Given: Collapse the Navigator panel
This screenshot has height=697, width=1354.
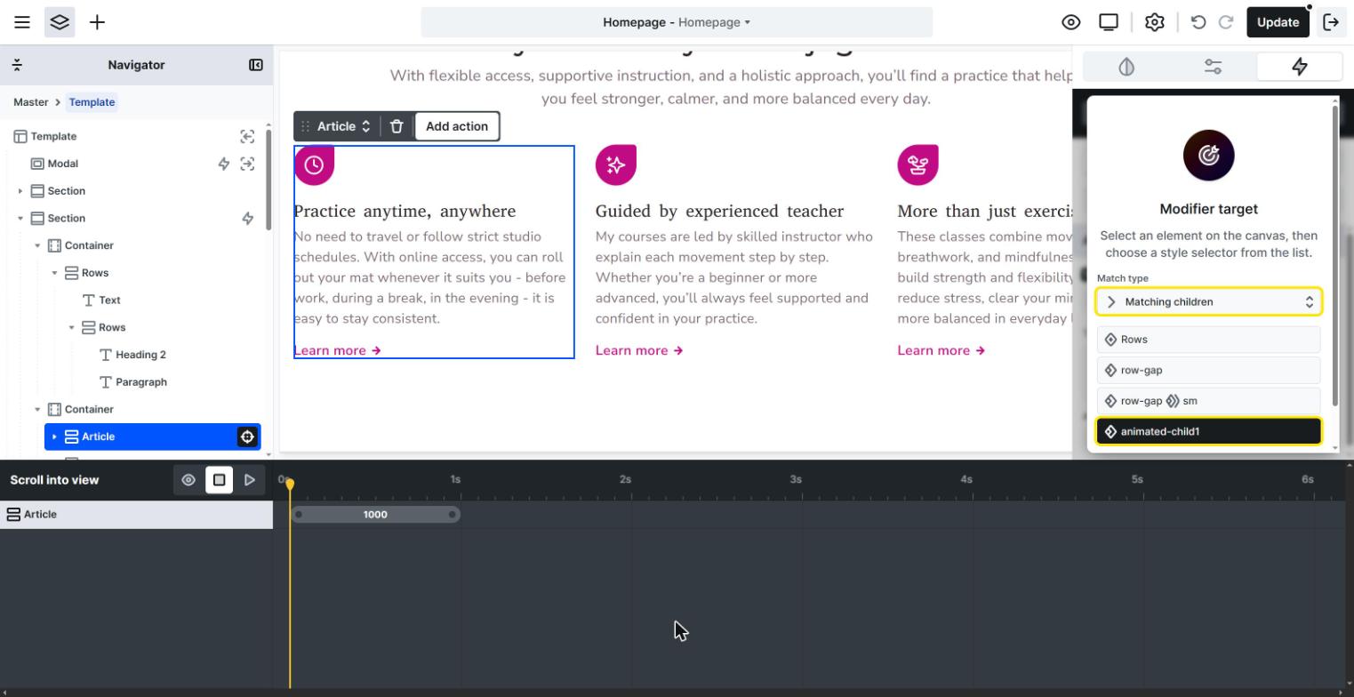Looking at the screenshot, I should [x=256, y=65].
